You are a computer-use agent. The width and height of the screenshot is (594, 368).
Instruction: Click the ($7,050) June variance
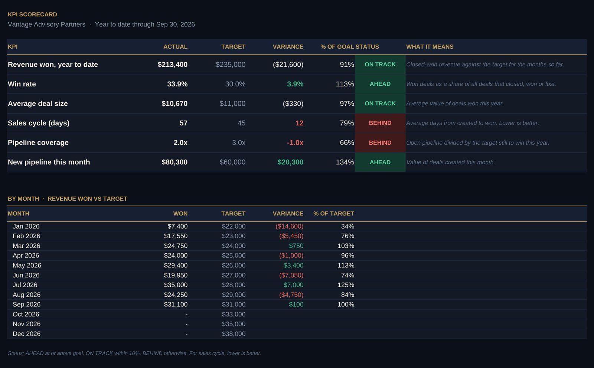point(291,275)
